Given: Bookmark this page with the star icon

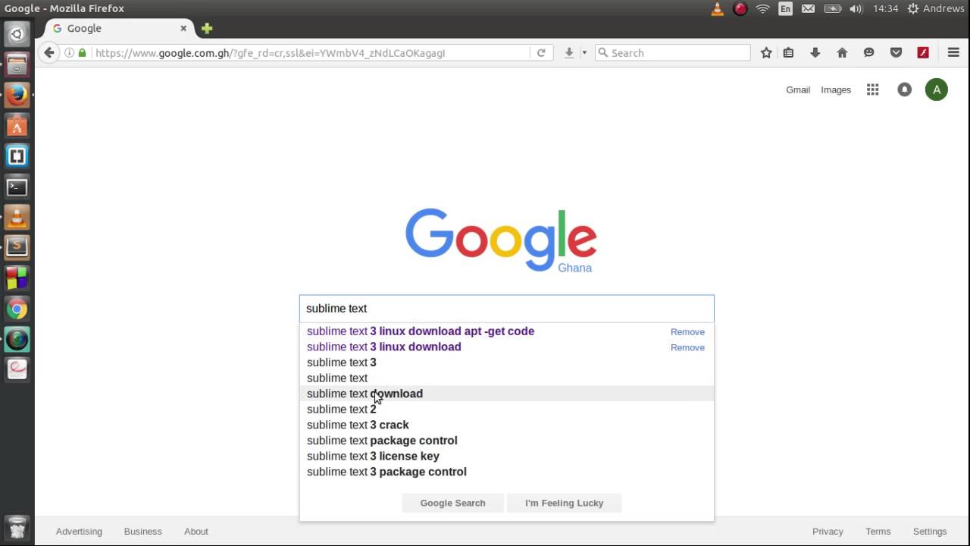Looking at the screenshot, I should click(x=766, y=52).
